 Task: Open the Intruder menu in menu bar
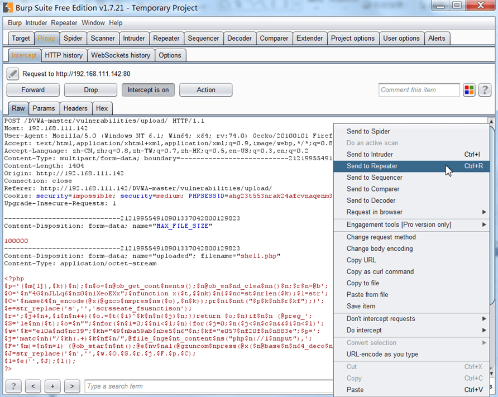point(36,23)
